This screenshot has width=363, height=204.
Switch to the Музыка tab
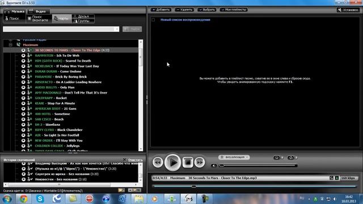14,11
